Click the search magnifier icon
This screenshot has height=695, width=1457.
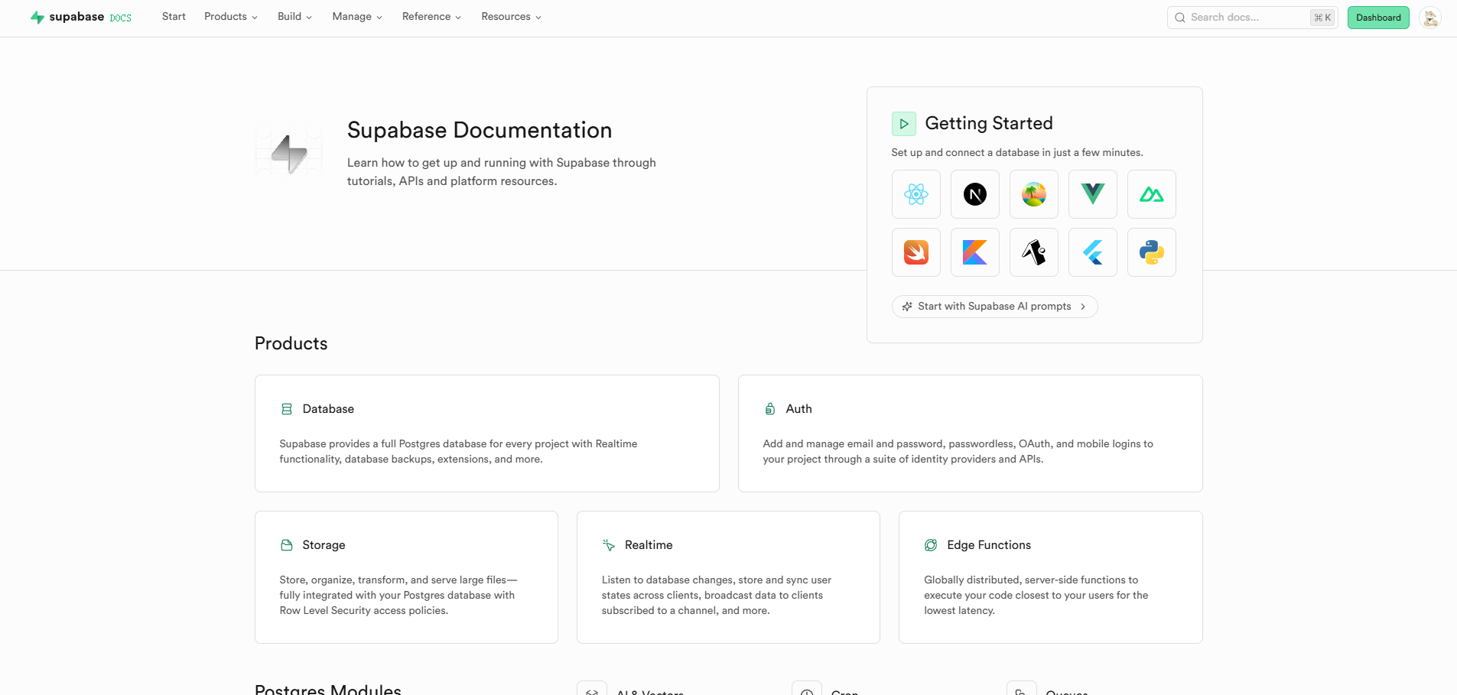click(1180, 18)
